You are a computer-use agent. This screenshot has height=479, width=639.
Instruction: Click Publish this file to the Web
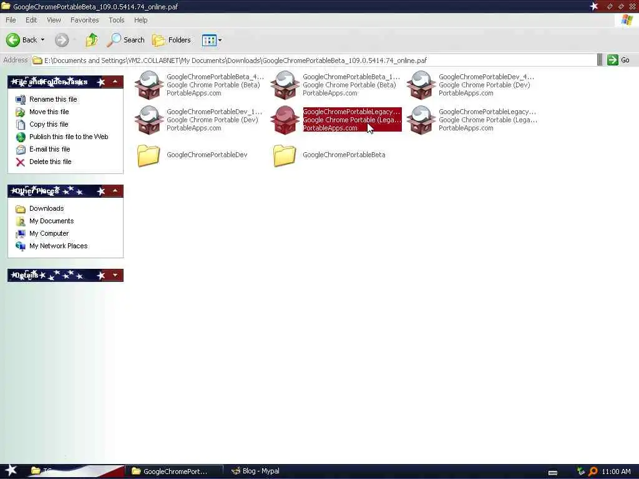tap(69, 137)
